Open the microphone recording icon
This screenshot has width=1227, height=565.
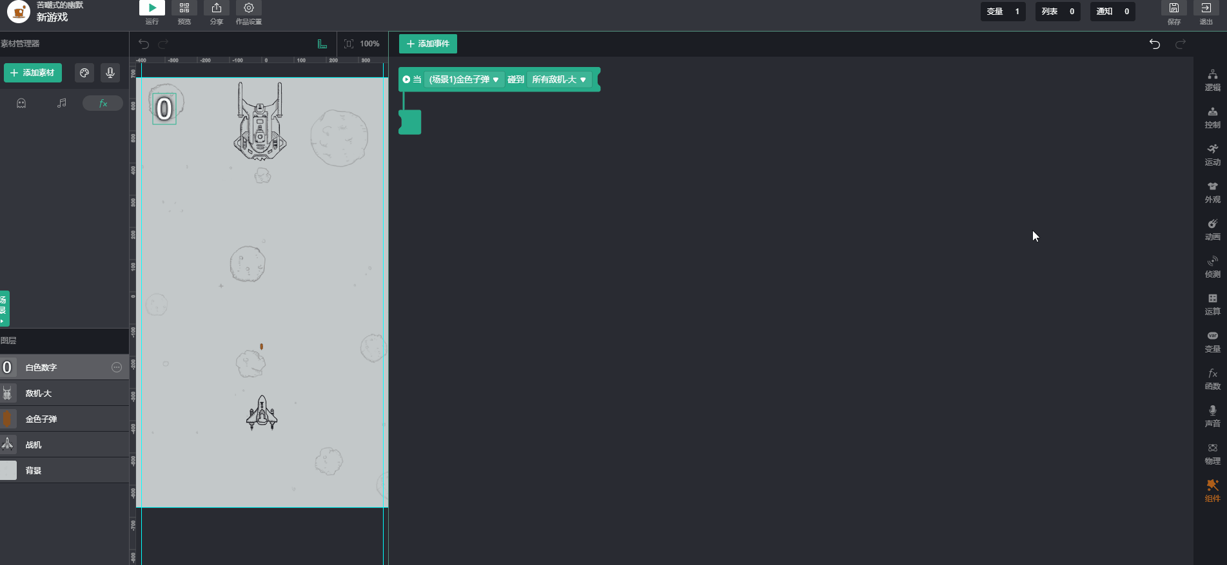[x=110, y=73]
